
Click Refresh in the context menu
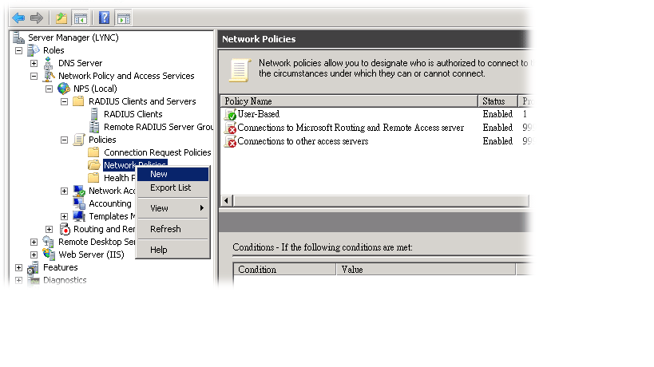pos(165,229)
